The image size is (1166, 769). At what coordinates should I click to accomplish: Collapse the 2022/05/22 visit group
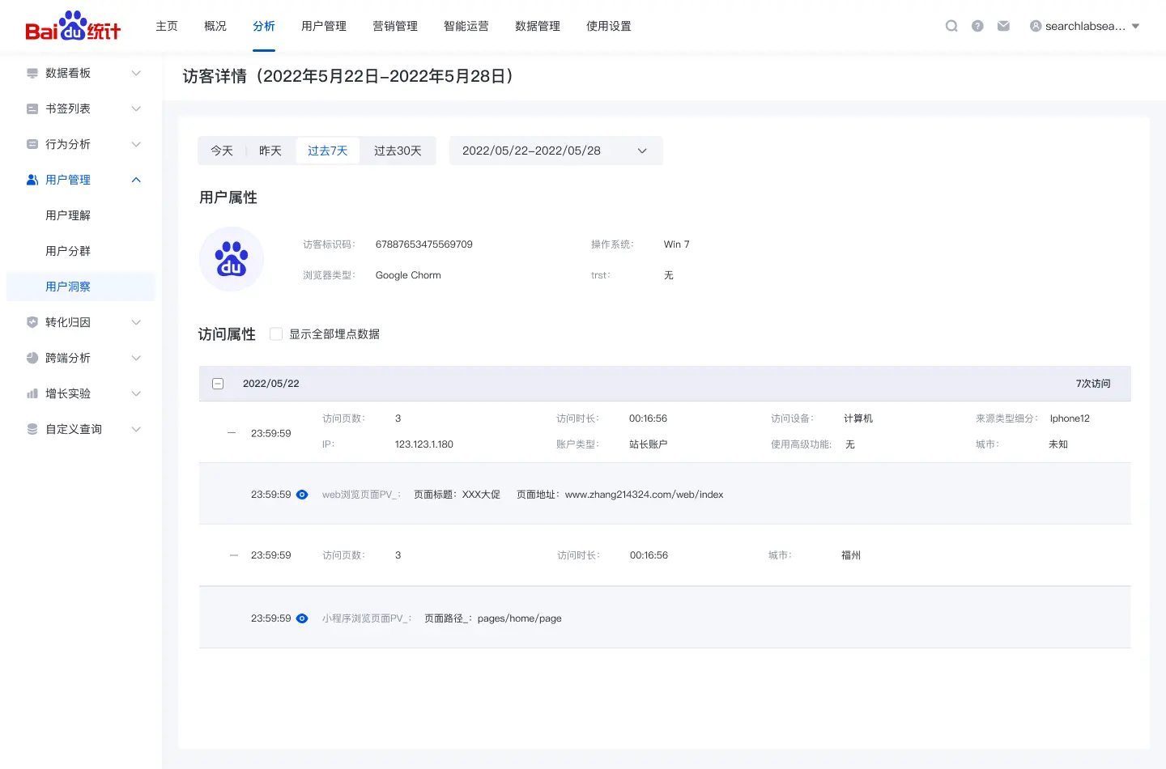(x=218, y=383)
